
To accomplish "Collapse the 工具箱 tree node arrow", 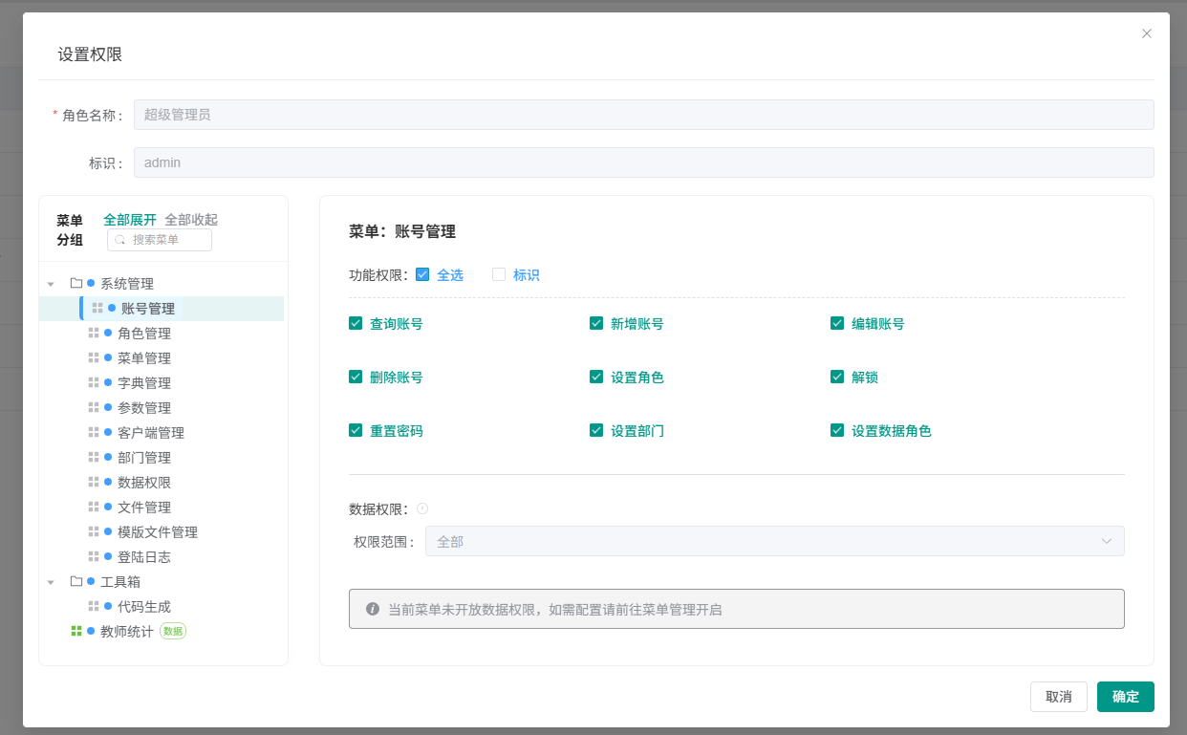I will point(51,582).
